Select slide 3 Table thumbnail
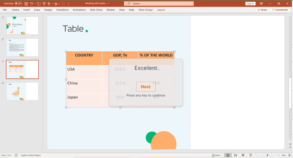Image resolution: width=293 pixels, height=158 pixels. (x=22, y=70)
